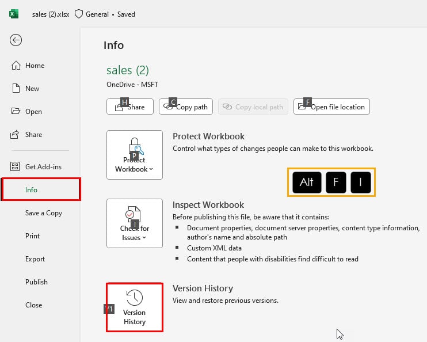Click the chain link icon on Copy path
The width and height of the screenshot is (427, 342).
(168, 107)
